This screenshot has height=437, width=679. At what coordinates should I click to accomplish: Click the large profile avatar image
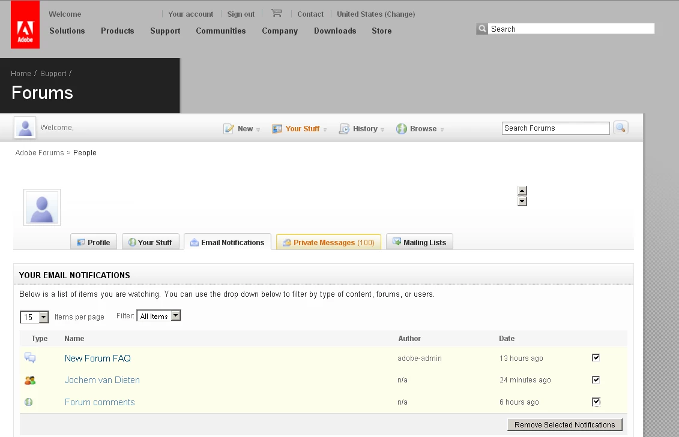(x=42, y=207)
